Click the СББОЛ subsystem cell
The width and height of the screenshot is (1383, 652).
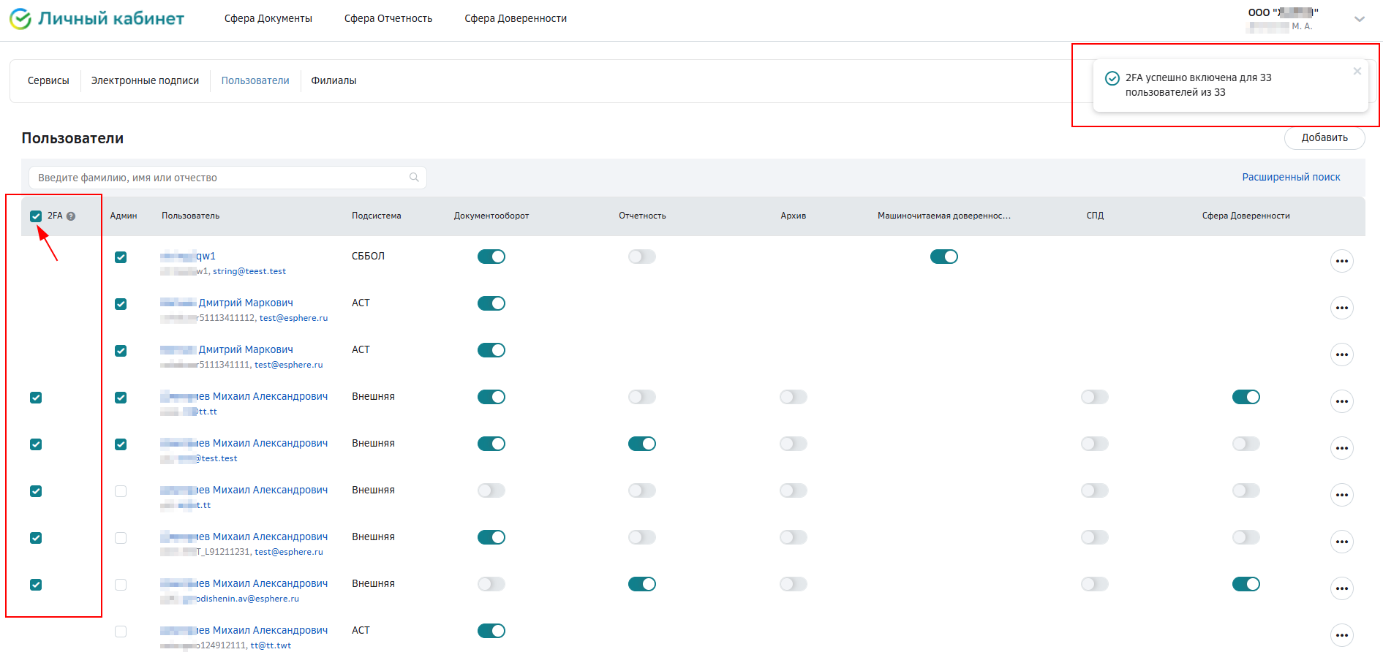[x=368, y=257]
